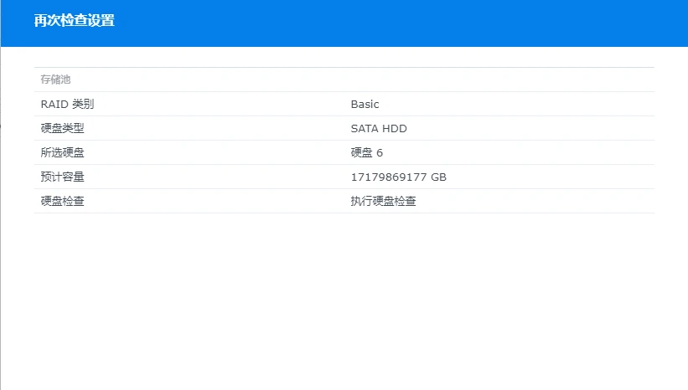Click the blank white area below the table
The height and width of the screenshot is (390, 688).
(x=344, y=301)
